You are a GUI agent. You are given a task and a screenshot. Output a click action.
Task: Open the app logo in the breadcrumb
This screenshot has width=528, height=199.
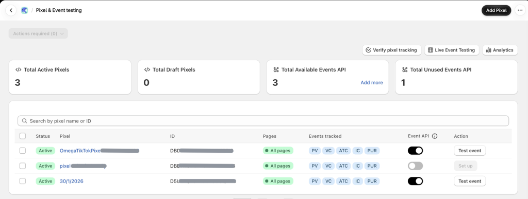[25, 10]
